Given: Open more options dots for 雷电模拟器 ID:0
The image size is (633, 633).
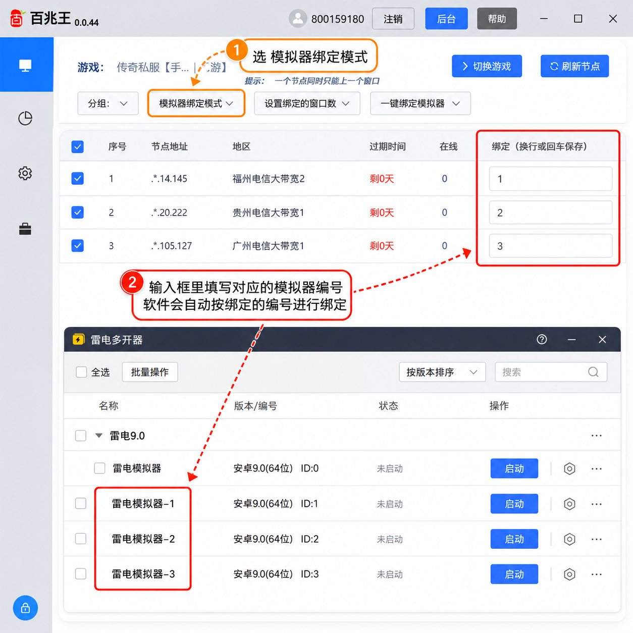Looking at the screenshot, I should click(597, 468).
